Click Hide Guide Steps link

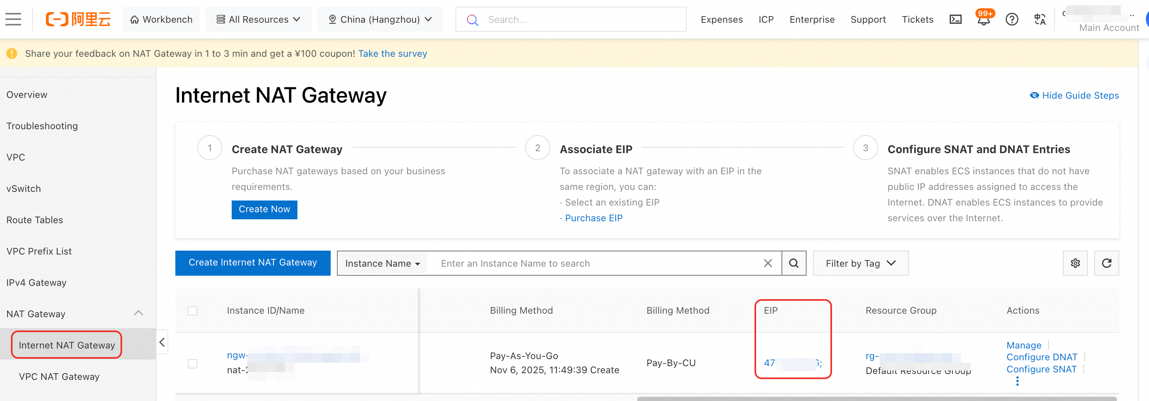tap(1074, 95)
